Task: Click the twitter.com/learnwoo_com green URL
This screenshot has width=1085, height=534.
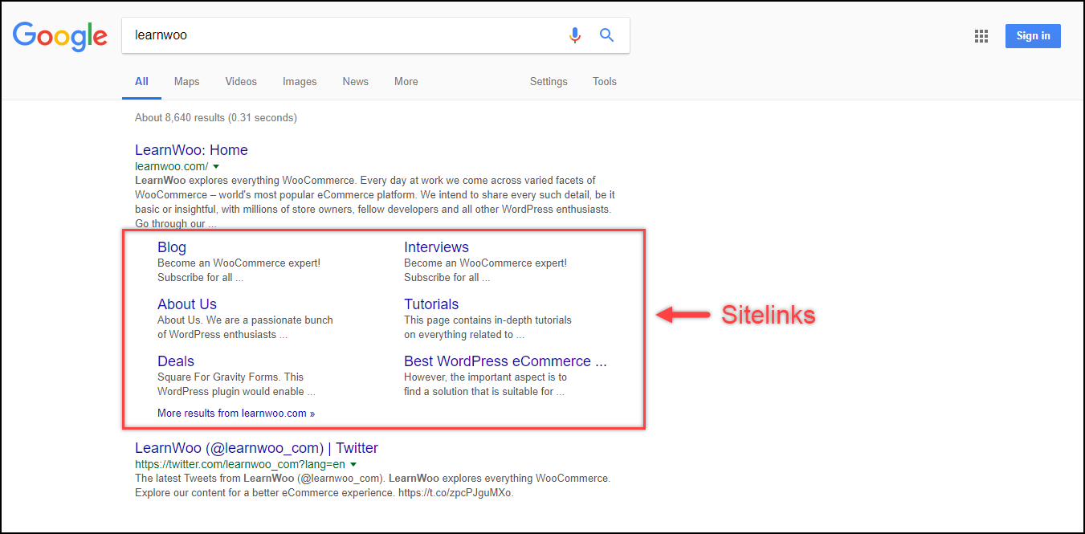Action: point(240,464)
